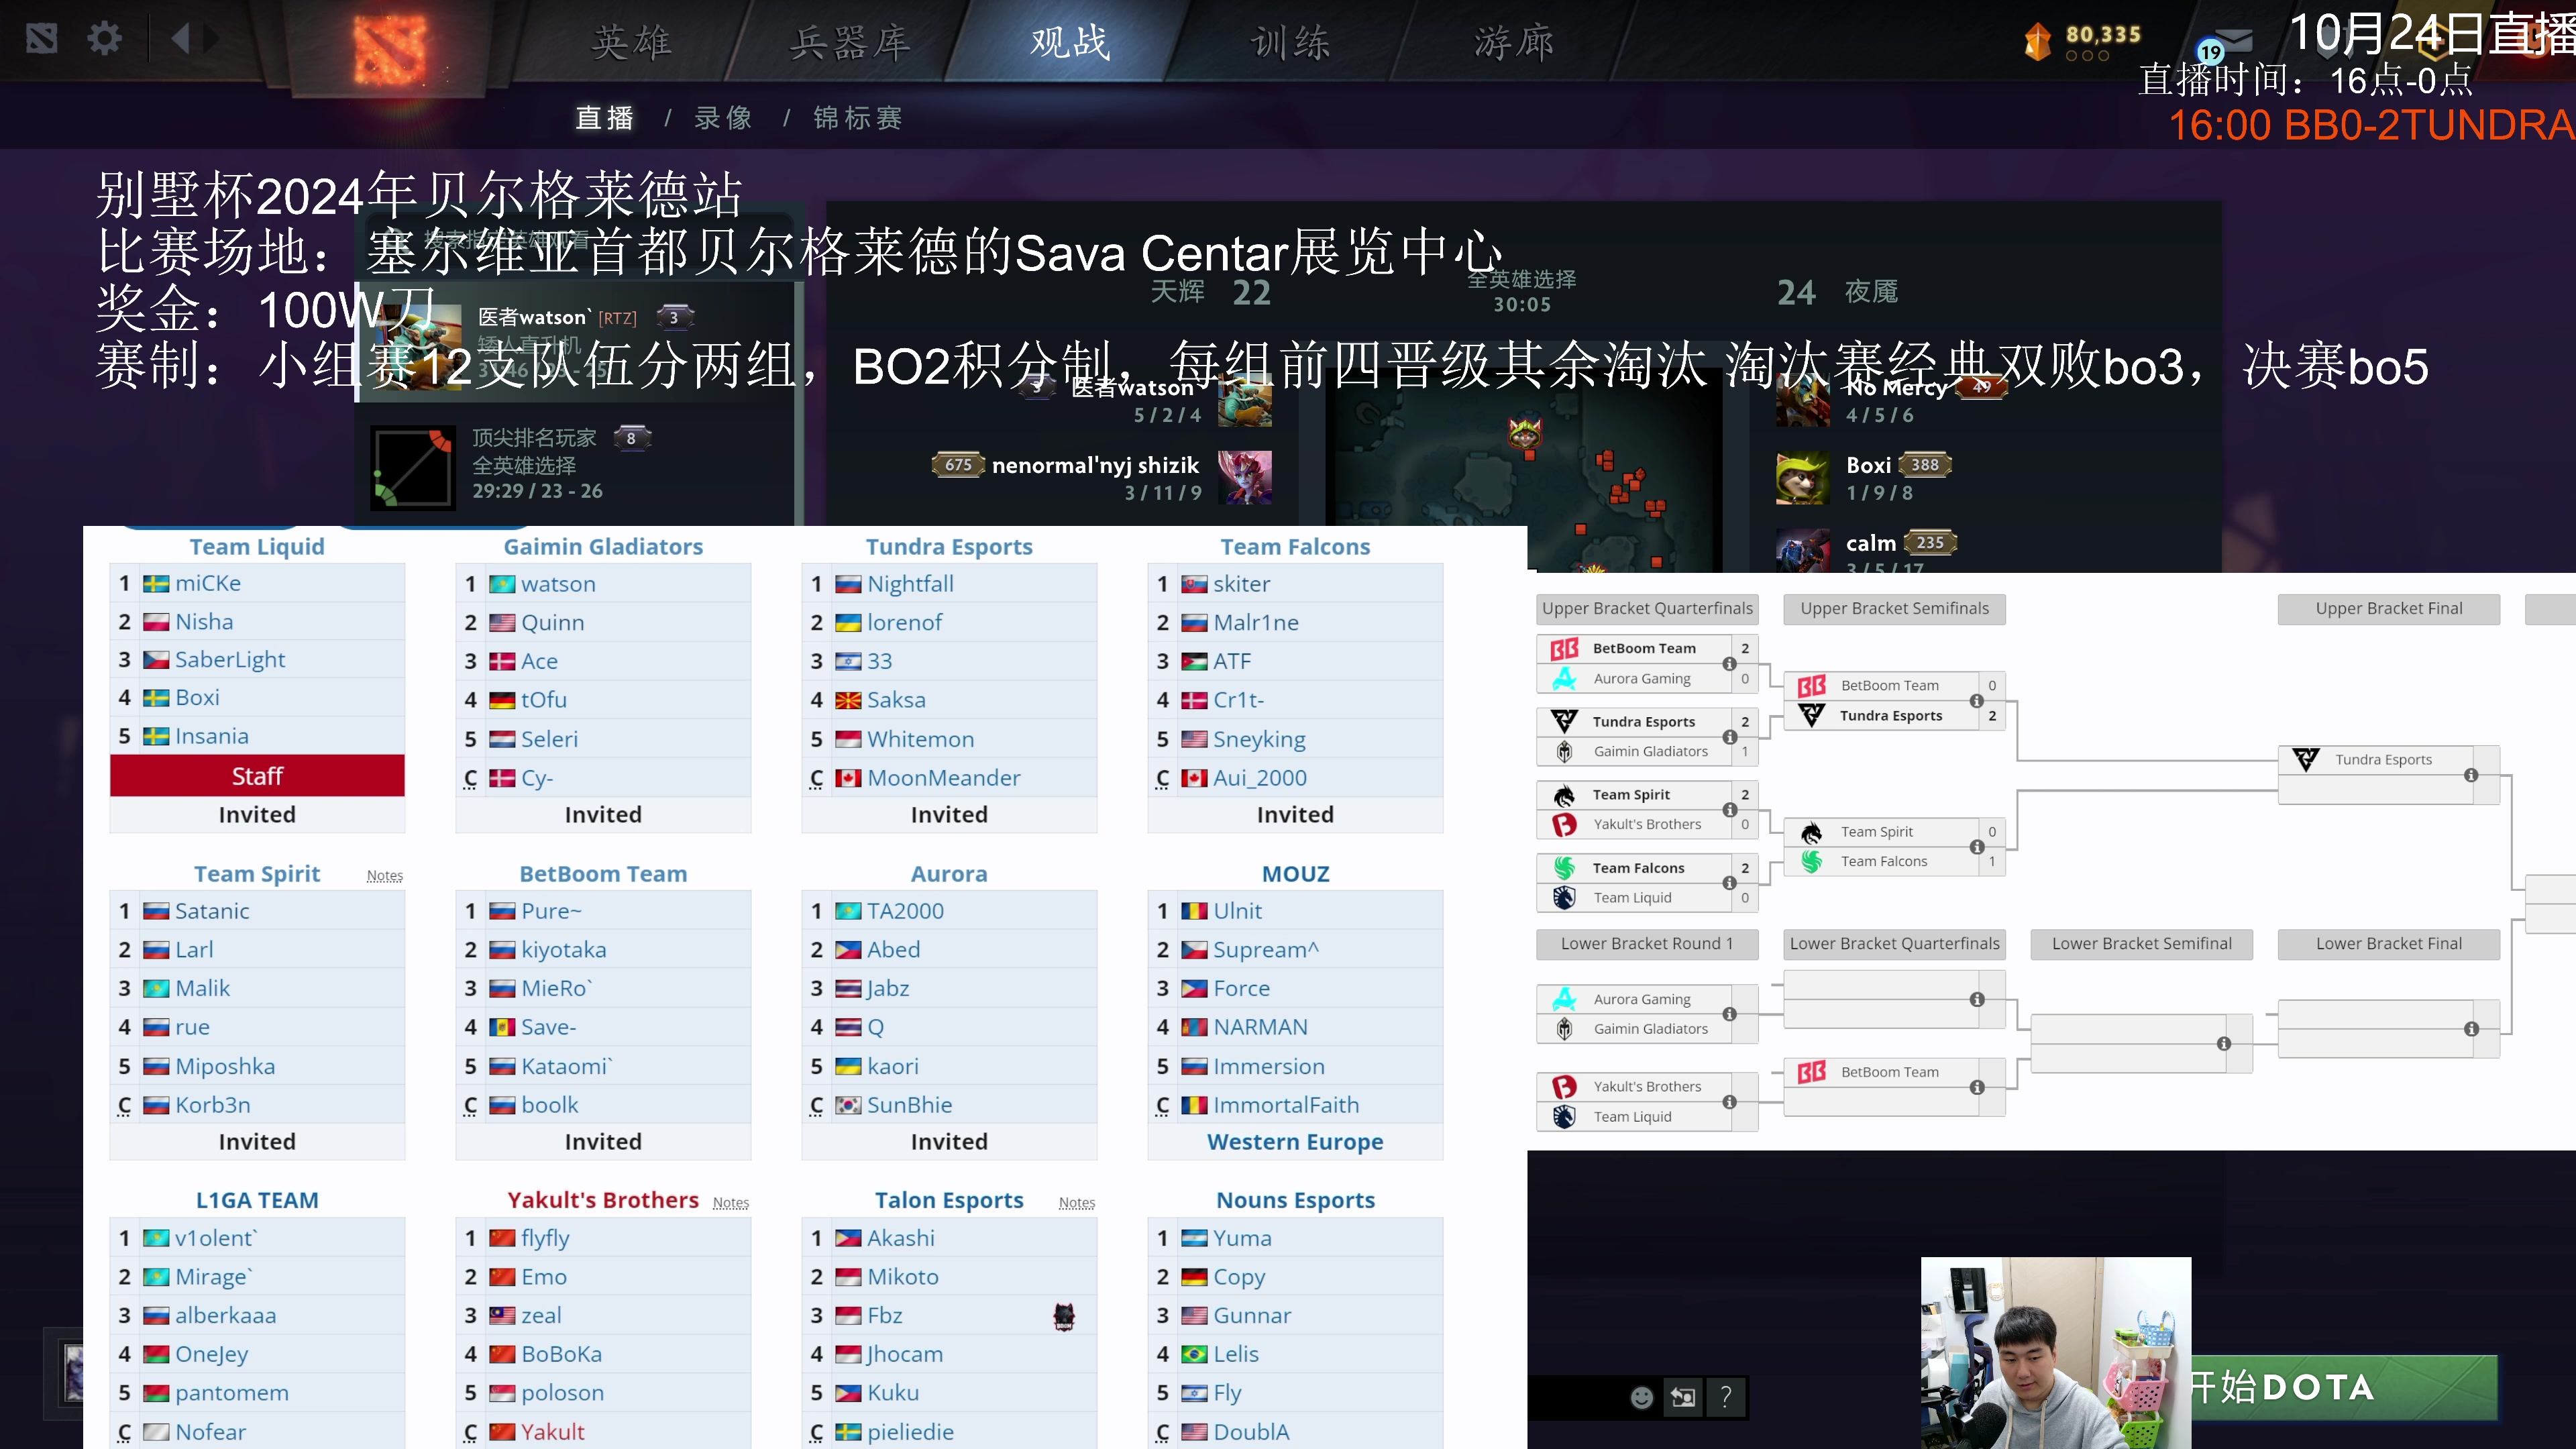This screenshot has width=2576, height=1449.
Task: Open the Dota 2 settings gear
Action: 104,39
